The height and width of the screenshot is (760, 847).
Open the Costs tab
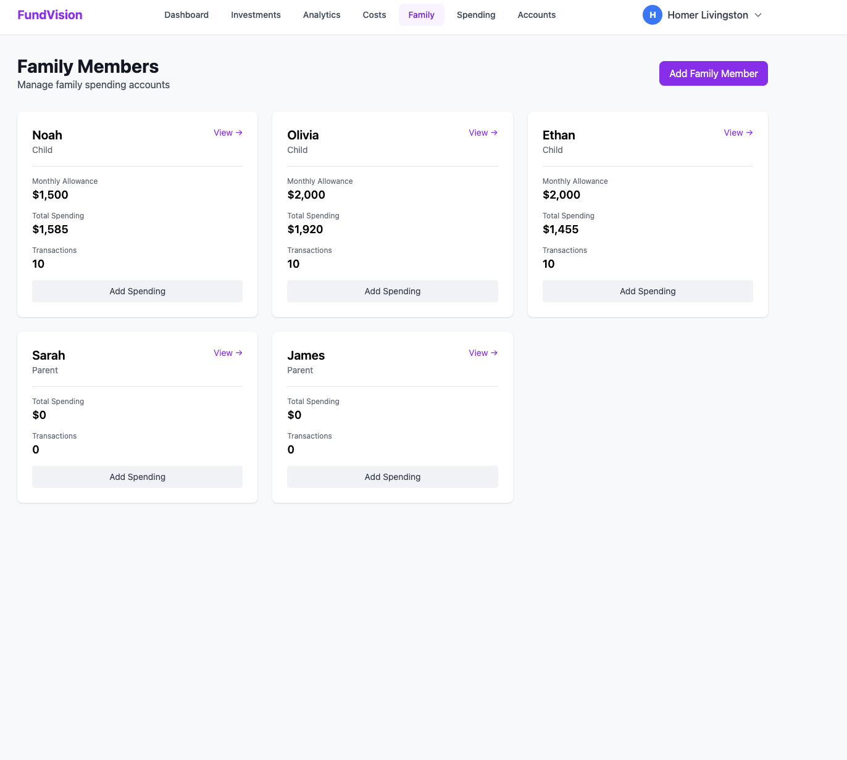tap(374, 15)
